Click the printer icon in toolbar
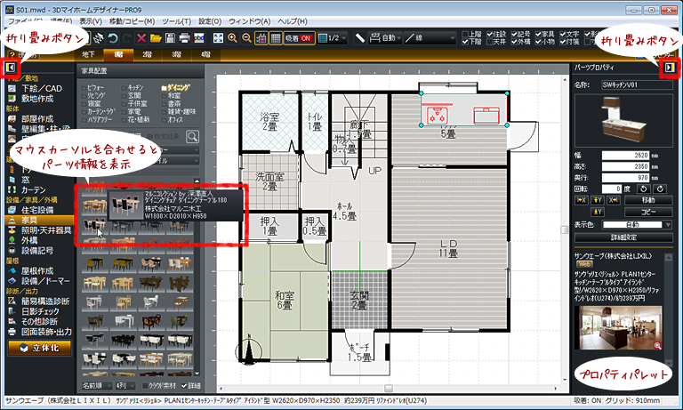This screenshot has width=683, height=410. pos(185,38)
